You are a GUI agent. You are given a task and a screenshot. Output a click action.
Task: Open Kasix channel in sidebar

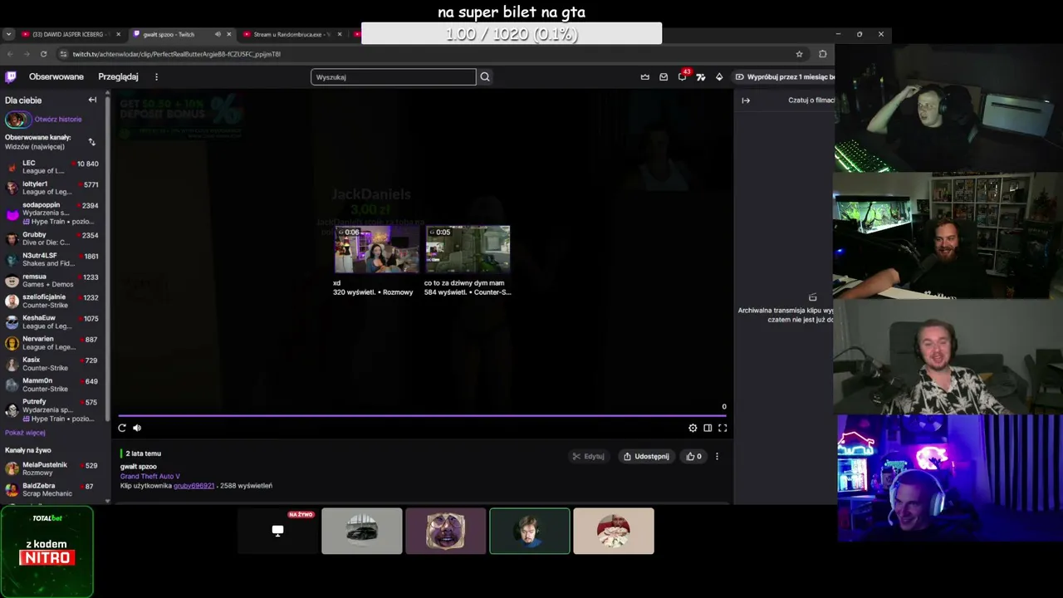tap(53, 364)
